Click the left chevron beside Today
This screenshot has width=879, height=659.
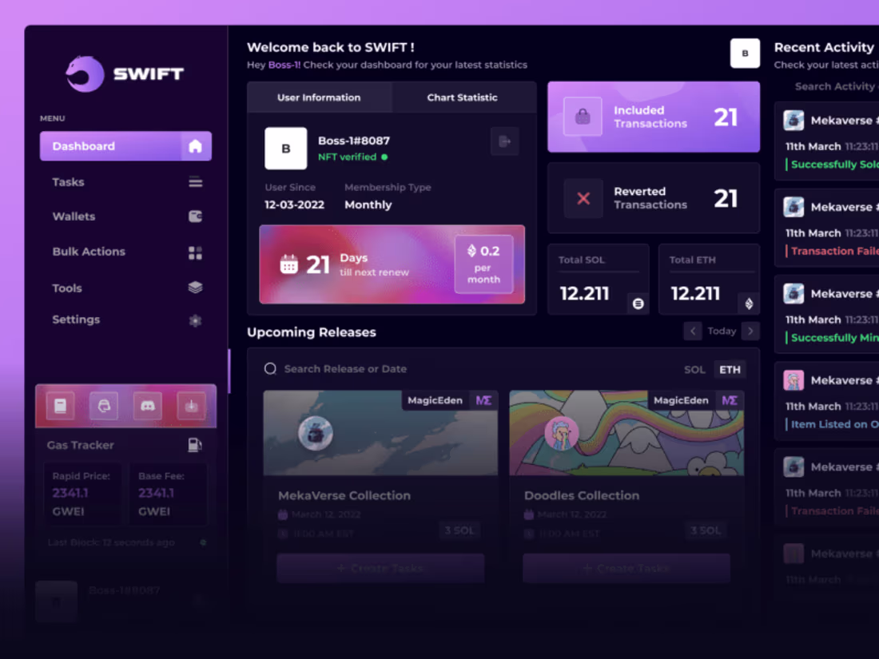point(693,330)
